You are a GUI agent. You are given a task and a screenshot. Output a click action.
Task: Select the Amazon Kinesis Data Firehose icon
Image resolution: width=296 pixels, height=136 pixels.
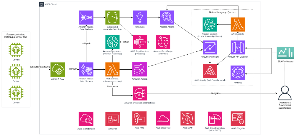[x=86, y=18]
